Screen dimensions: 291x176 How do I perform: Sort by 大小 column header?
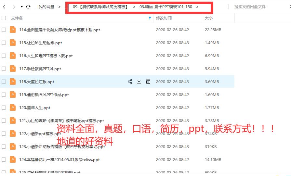[x=208, y=18]
